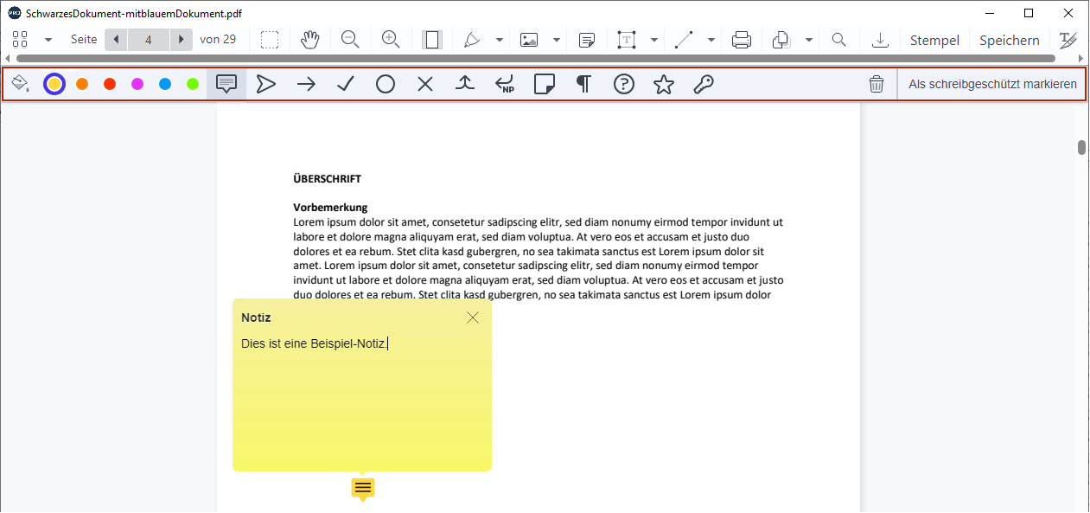Open the note annotation tool in top toolbar

pos(587,40)
